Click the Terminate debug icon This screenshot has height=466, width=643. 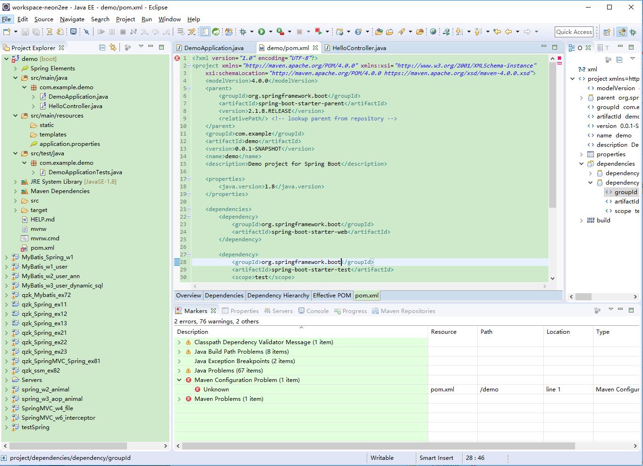123,32
